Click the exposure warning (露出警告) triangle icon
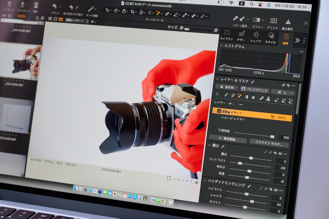Image resolution: width=329 pixels, height=219 pixels. coord(288,22)
